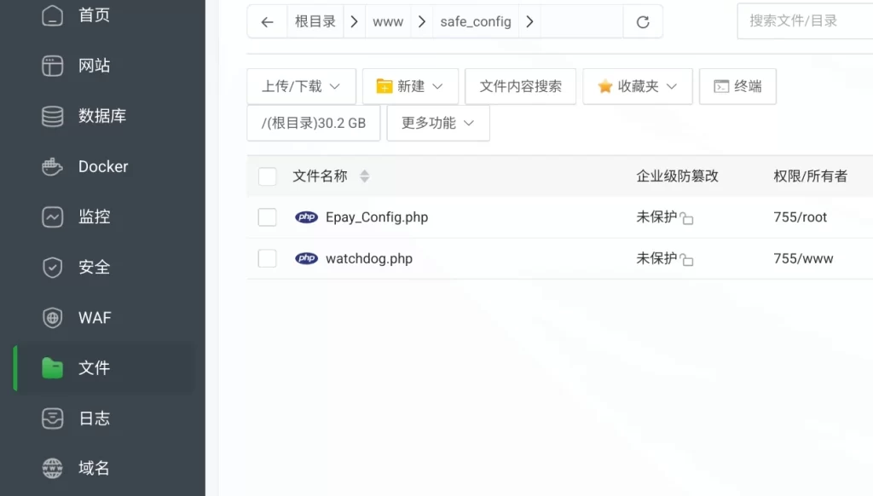Click the 搜索文件/目录 search field
873x496 pixels.
[x=804, y=21]
